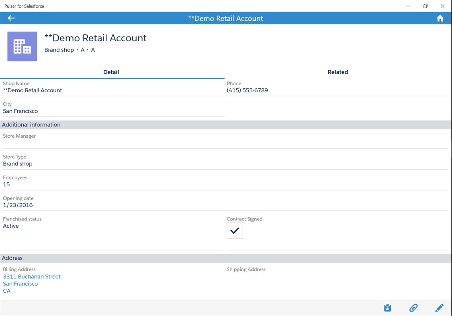Image resolution: width=452 pixels, height=316 pixels.
Task: Collapse the Additional information section
Action: (x=31, y=124)
